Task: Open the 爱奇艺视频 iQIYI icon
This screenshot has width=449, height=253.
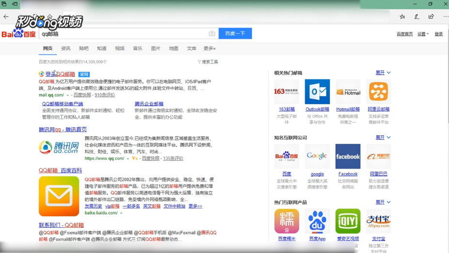Action: 348,221
